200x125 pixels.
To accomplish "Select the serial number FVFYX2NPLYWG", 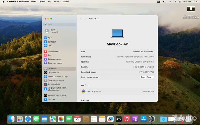I will click(x=147, y=72).
